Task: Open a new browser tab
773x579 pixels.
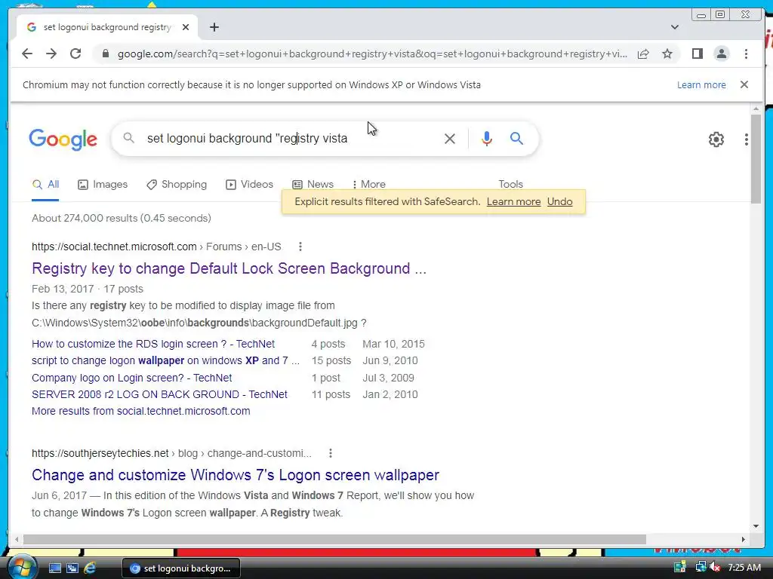Action: coord(214,27)
